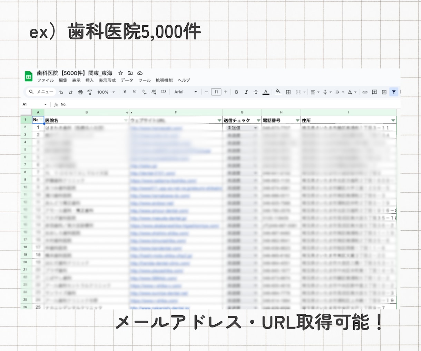
Task: Open the borders tool
Action: [288, 92]
